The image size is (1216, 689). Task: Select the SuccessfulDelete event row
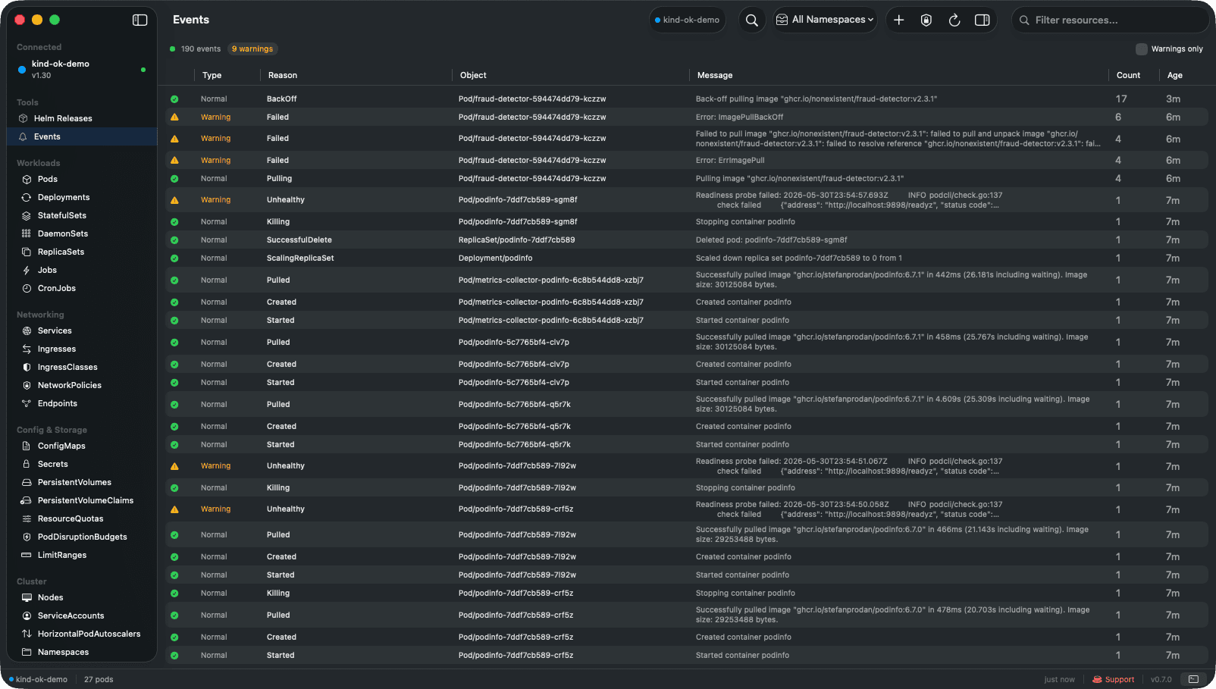coord(686,240)
